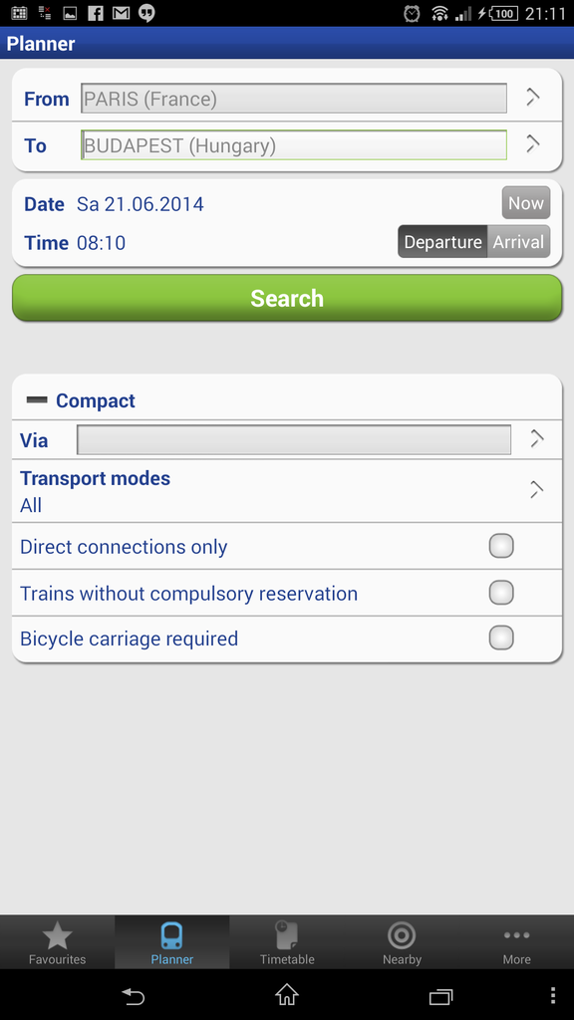This screenshot has width=574, height=1020.
Task: Start the connection Search
Action: tap(287, 298)
